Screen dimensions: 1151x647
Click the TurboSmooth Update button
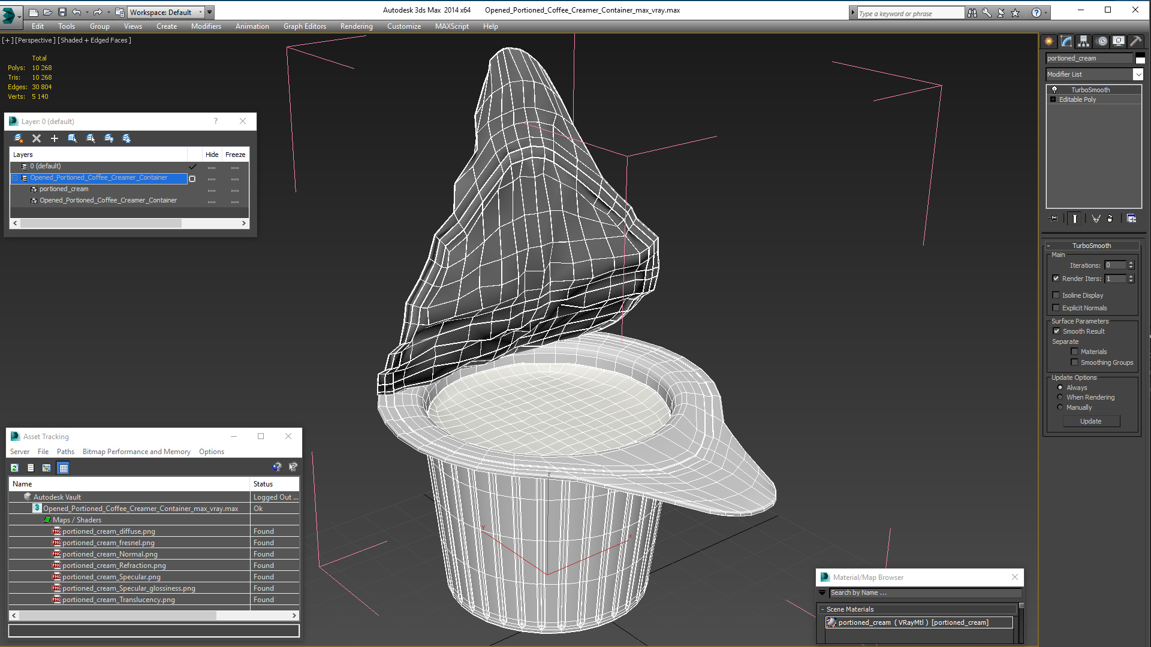1090,421
